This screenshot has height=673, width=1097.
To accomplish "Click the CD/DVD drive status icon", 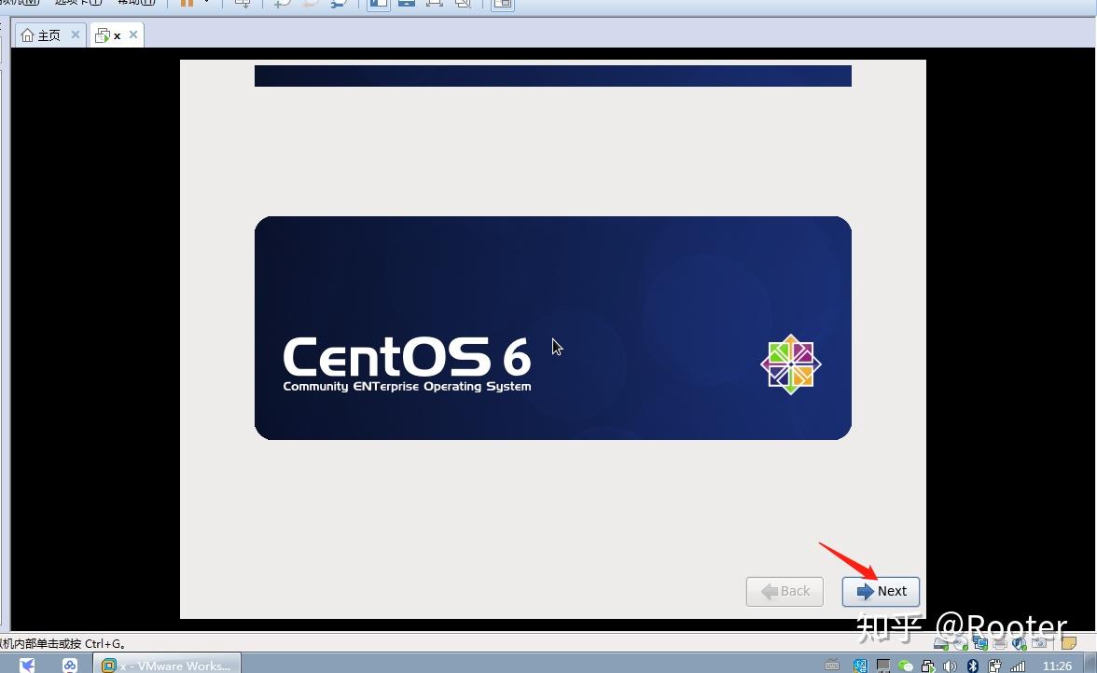I will pos(960,642).
